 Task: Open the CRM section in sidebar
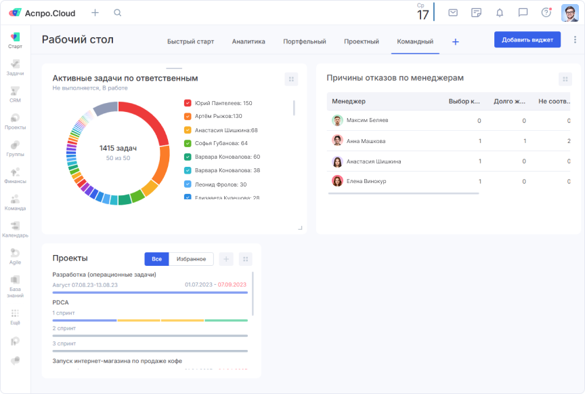[15, 95]
